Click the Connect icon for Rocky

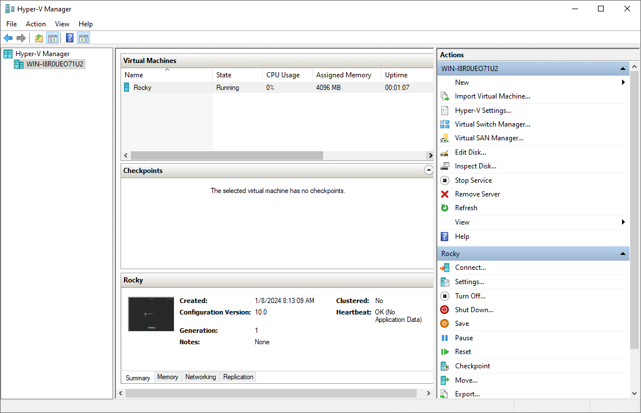click(445, 268)
